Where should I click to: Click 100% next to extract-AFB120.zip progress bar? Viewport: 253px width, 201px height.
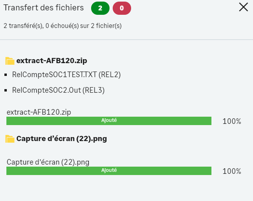click(x=232, y=121)
